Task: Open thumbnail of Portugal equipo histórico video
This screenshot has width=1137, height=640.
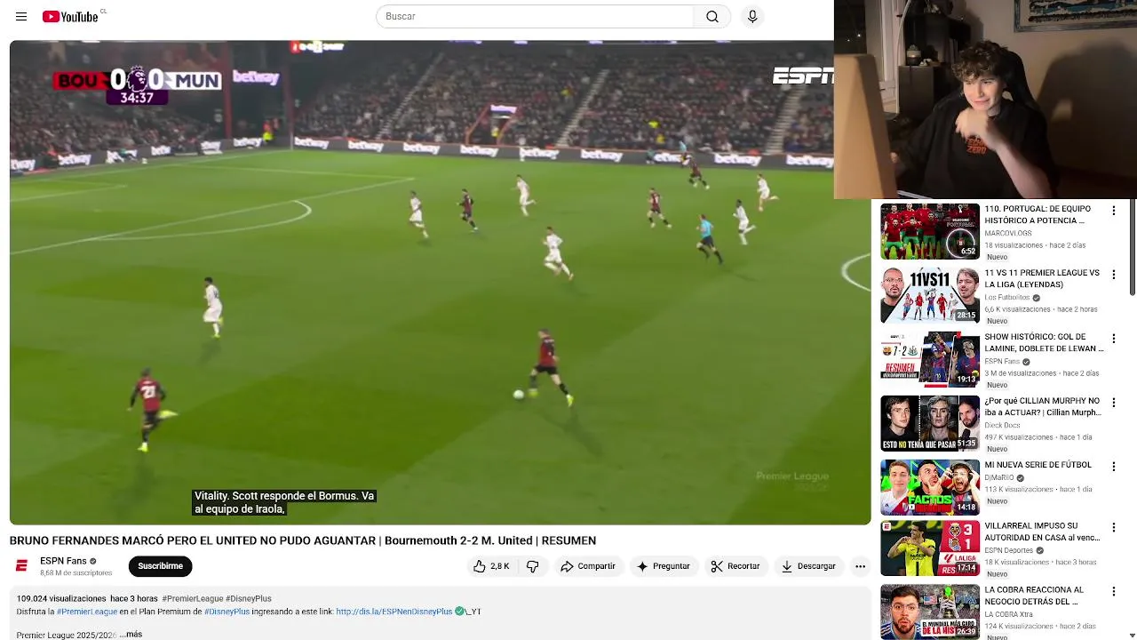Action: pyautogui.click(x=930, y=231)
